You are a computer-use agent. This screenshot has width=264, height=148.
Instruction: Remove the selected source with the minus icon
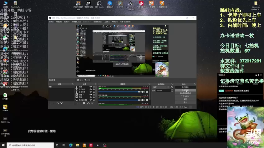click(x=81, y=103)
